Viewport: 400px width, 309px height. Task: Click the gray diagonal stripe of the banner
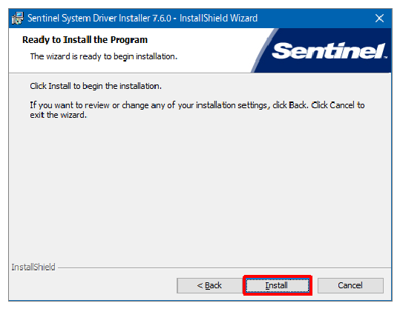click(263, 51)
